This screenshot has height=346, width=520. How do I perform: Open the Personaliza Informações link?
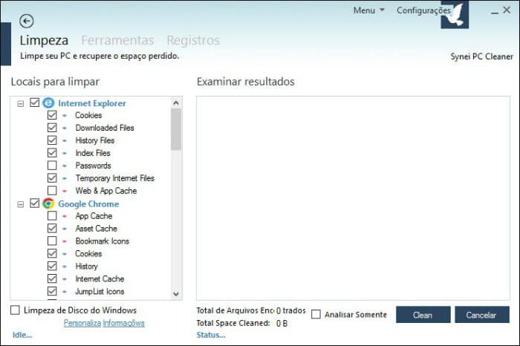click(104, 323)
